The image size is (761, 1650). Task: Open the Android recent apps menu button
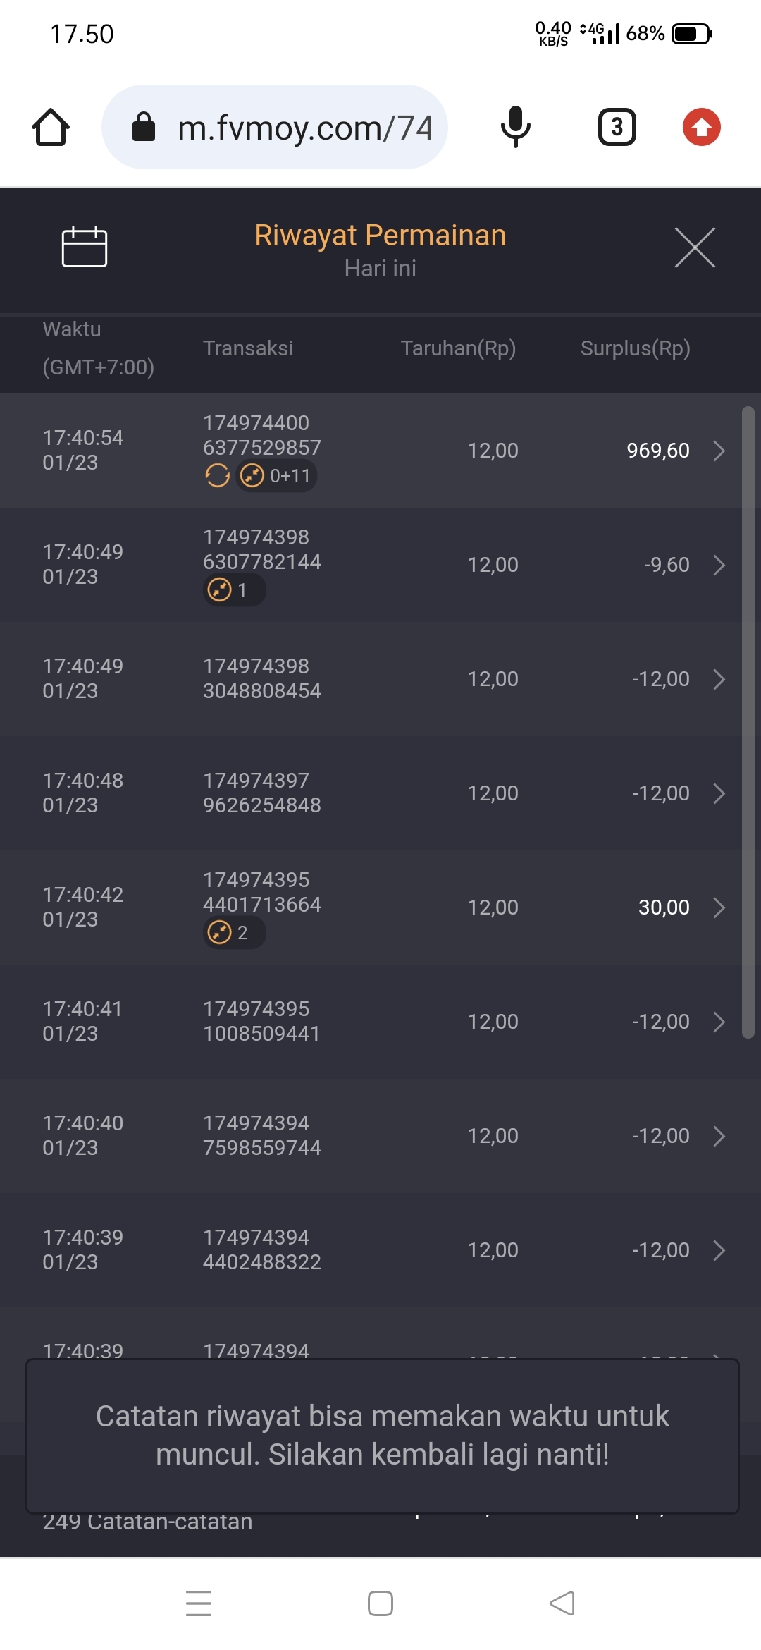(199, 1603)
